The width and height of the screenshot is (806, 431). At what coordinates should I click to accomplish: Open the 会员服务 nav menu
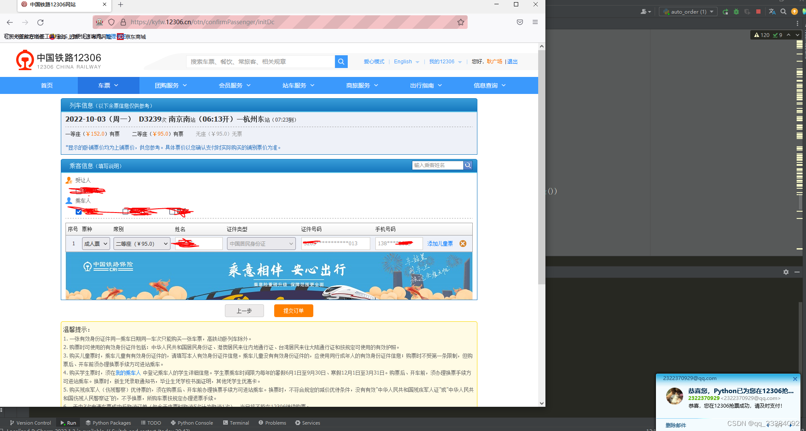click(x=235, y=85)
